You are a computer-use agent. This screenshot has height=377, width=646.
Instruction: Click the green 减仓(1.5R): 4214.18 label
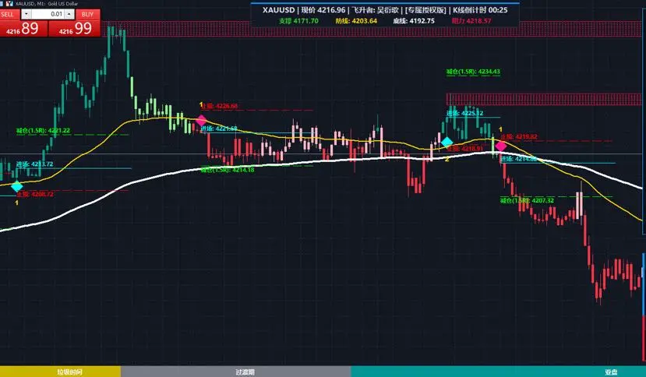point(228,169)
